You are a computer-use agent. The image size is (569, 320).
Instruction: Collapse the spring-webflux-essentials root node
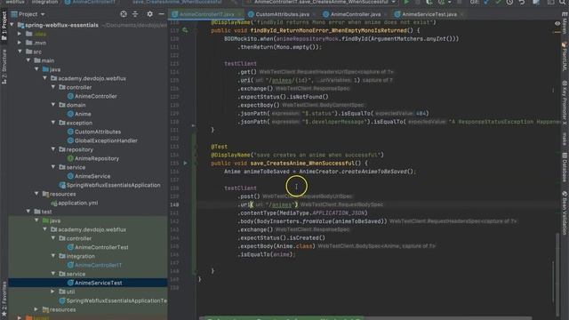12,25
